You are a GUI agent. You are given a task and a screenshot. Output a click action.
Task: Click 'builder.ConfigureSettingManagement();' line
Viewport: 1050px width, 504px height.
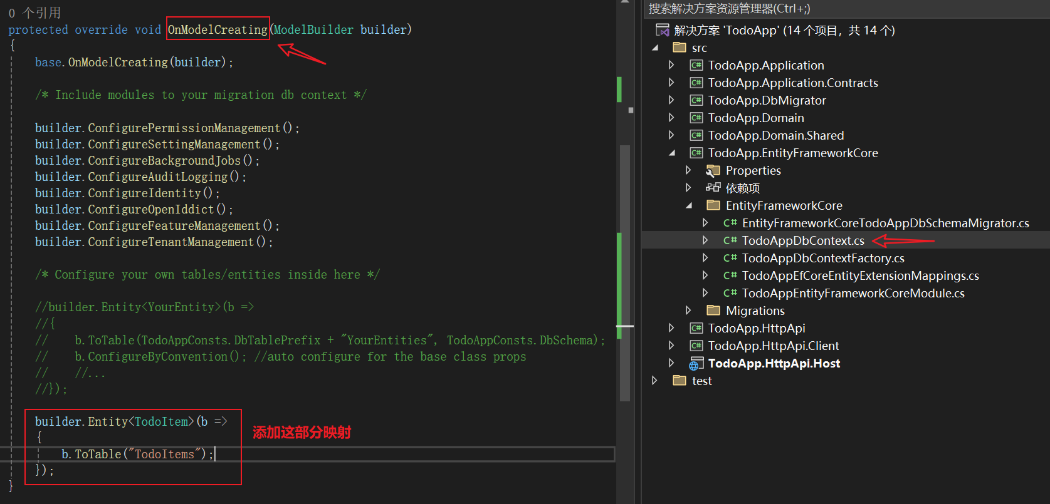point(157,144)
